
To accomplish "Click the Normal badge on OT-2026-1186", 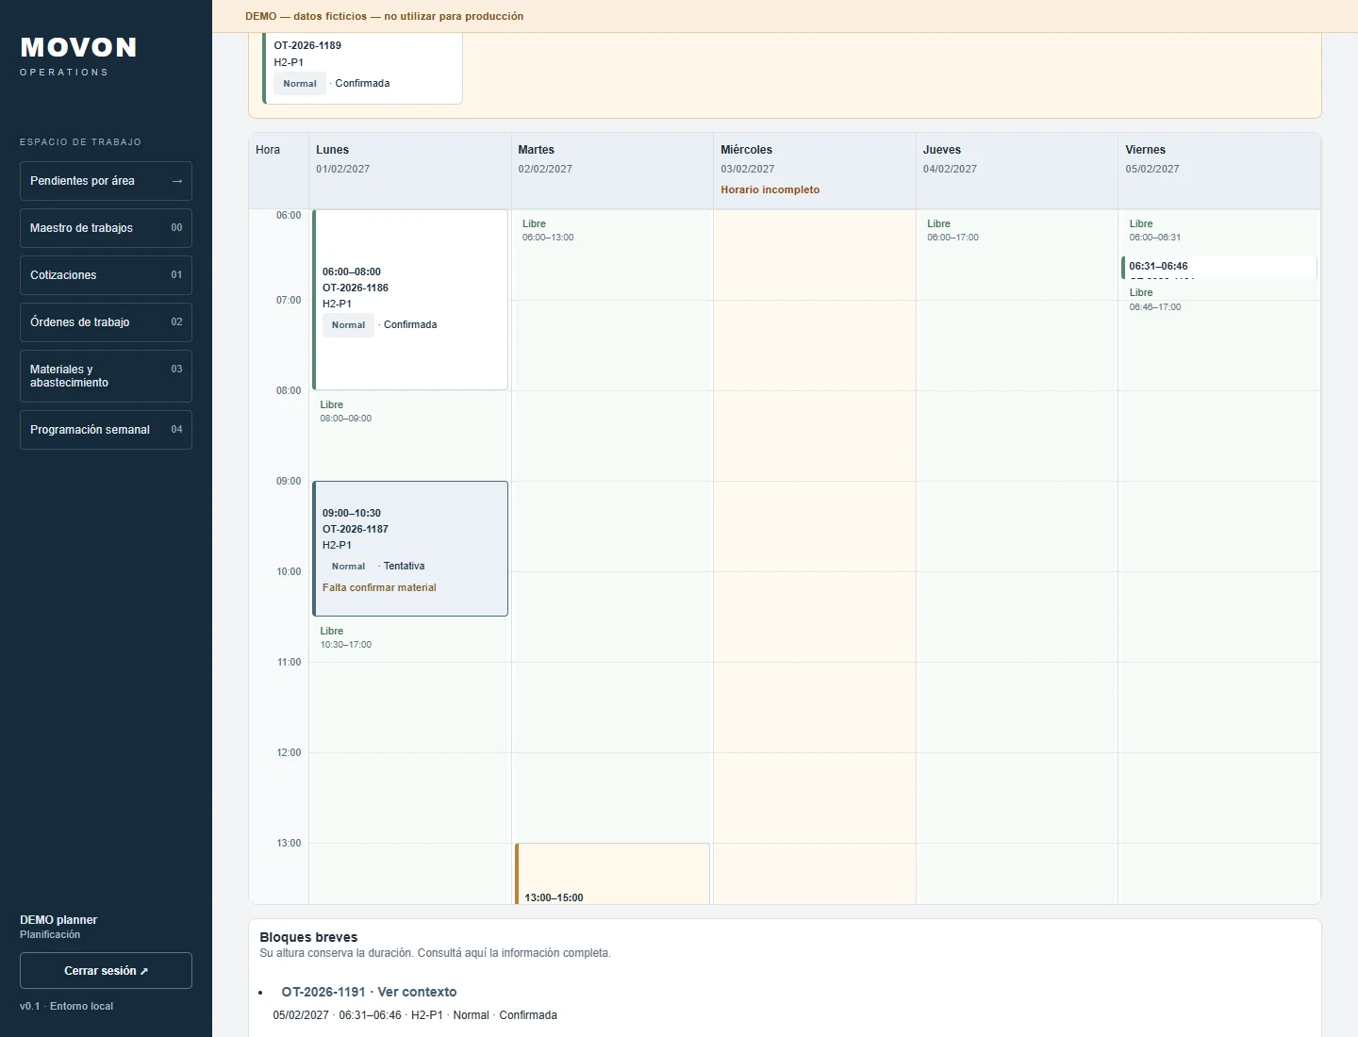I will pos(348,325).
